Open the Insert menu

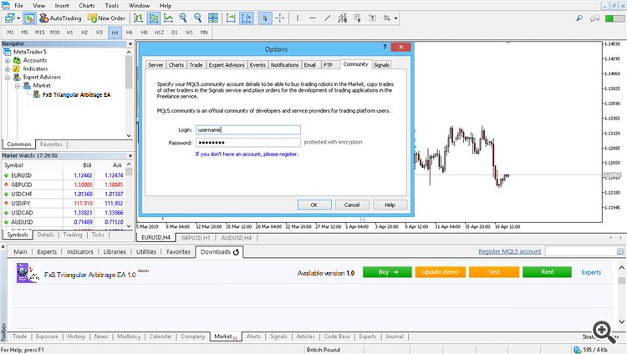tap(62, 6)
